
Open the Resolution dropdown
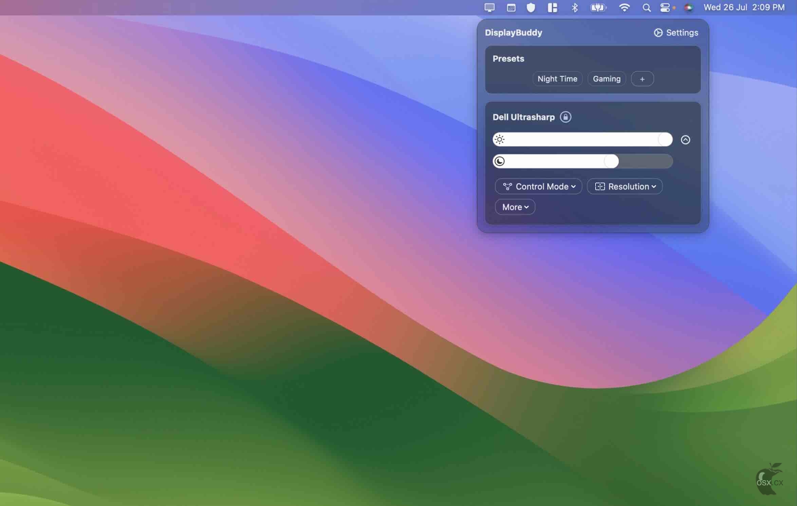coord(625,186)
